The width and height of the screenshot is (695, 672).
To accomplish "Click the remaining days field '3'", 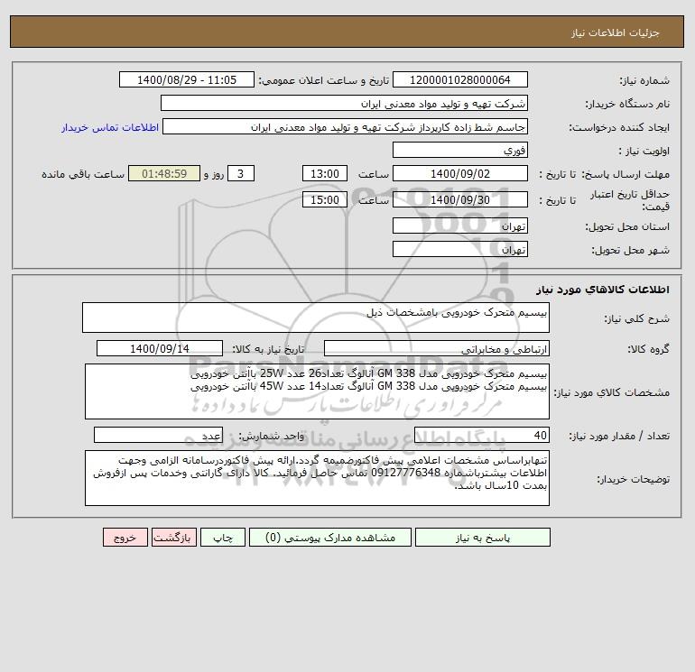I will click(x=241, y=174).
